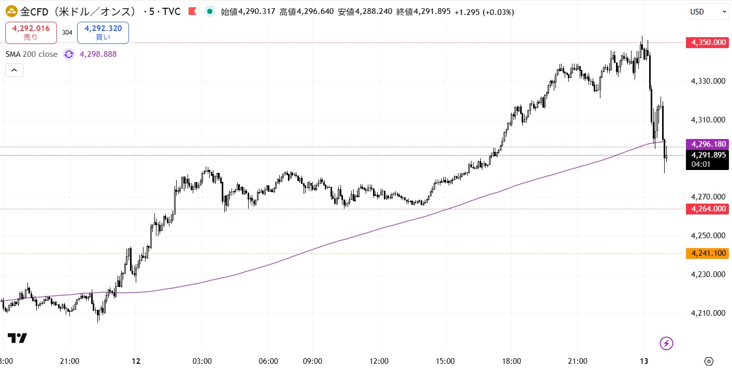Viewport: 732px width, 369px height.
Task: Click the TradingView logo on the chart
Action: [x=17, y=339]
